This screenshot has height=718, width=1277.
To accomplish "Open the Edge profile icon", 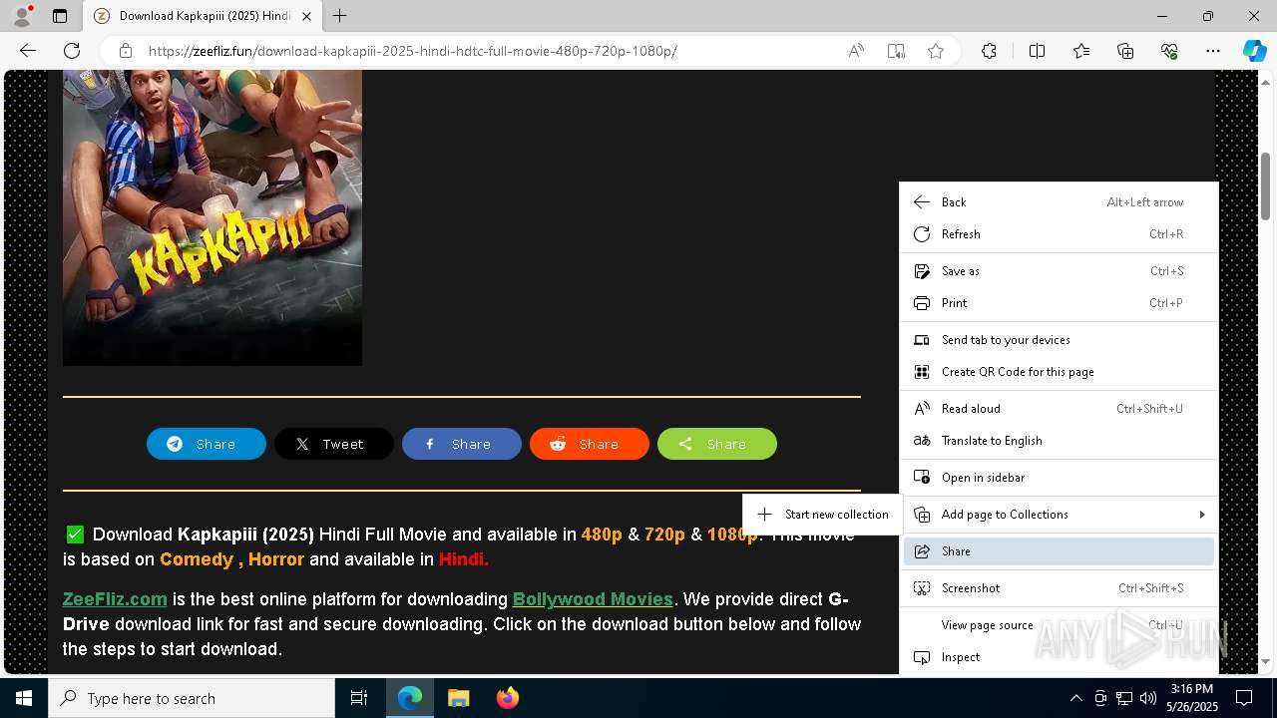I will pos(22,16).
